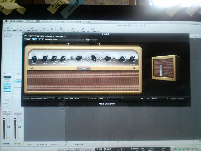
Task: Open the Piano Roll (ピアノロール) tab
Action: (x=54, y=145)
